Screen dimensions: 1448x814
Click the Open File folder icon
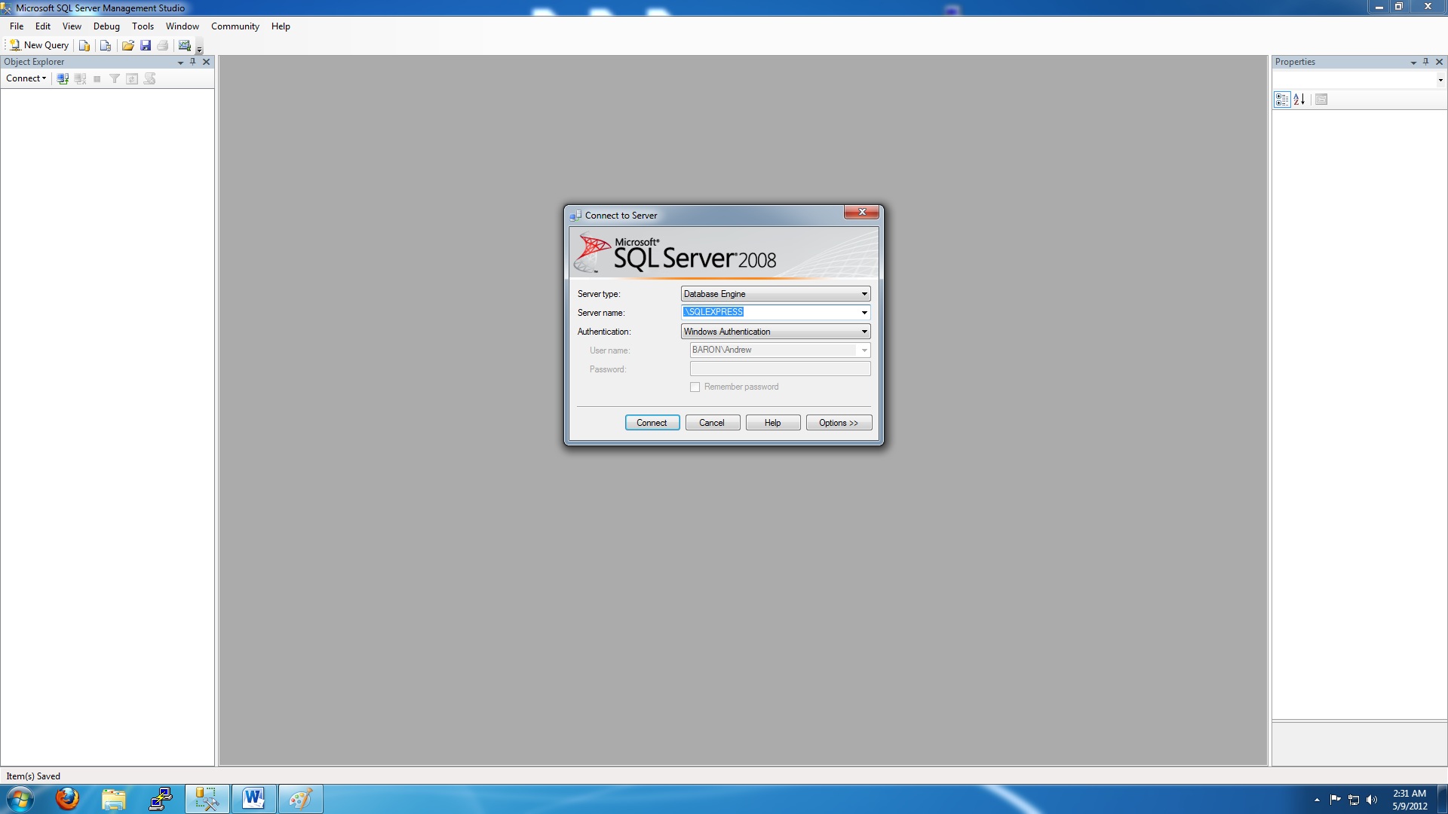tap(128, 45)
